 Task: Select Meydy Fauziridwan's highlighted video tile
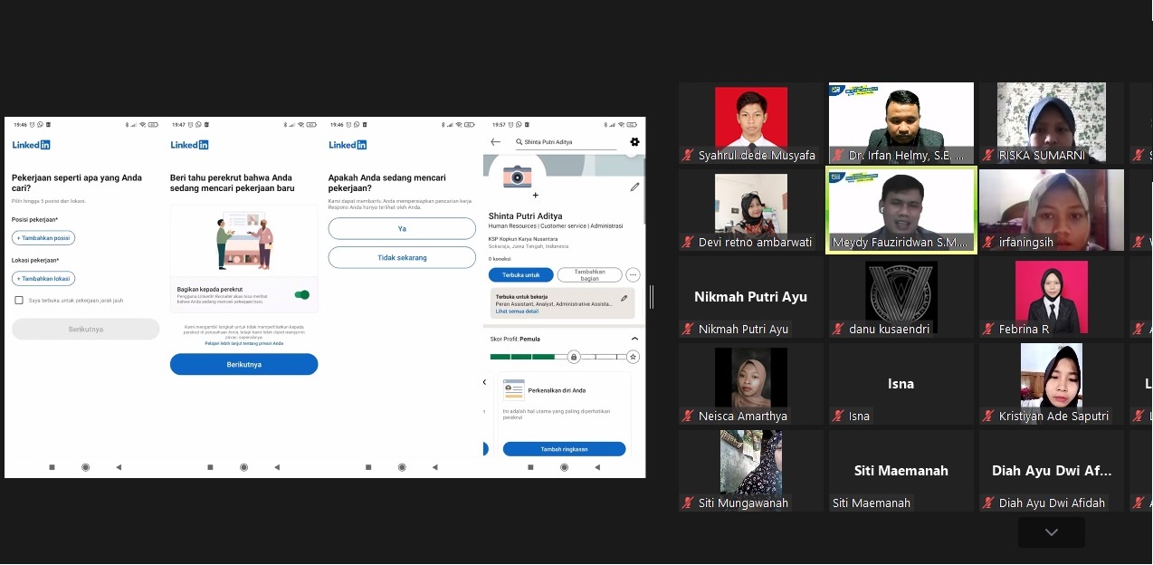pos(901,210)
